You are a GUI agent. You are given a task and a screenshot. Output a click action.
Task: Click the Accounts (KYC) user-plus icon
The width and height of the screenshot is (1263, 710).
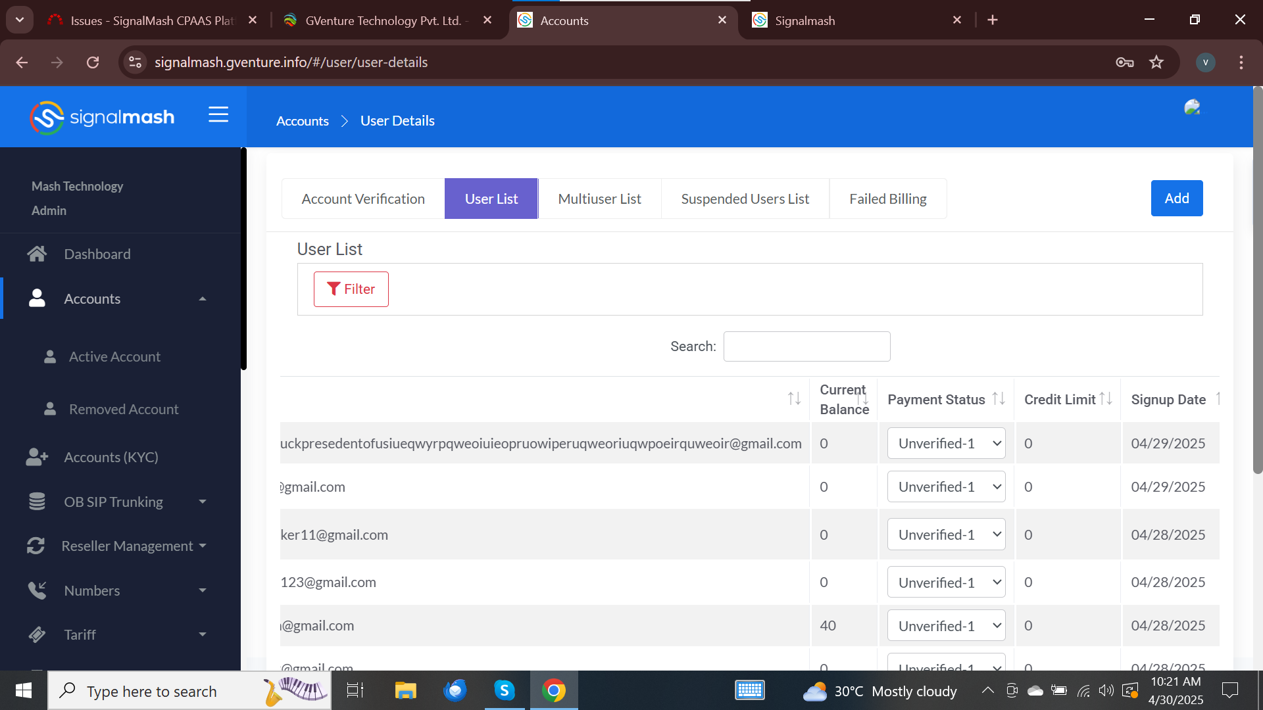click(x=37, y=457)
